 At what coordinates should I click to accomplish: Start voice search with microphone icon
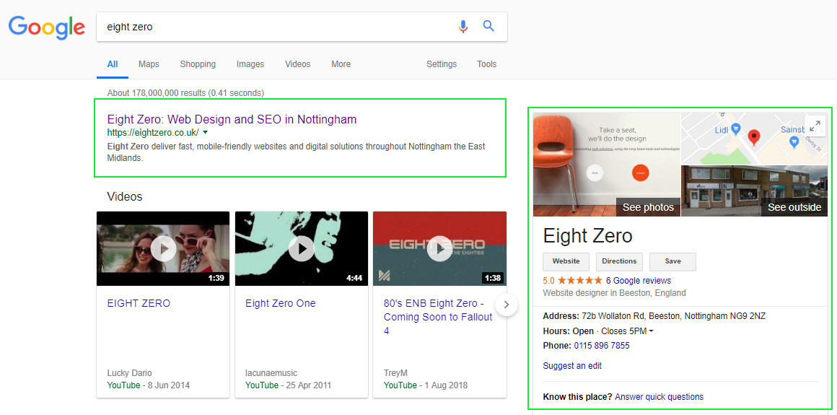463,26
